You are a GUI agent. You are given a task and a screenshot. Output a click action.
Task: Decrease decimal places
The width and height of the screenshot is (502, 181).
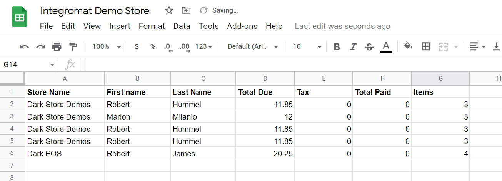pyautogui.click(x=168, y=47)
